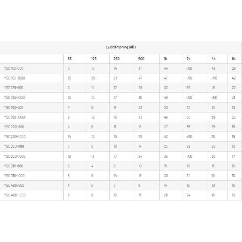Select the 63 value for YSC 315-600

(x=69, y=166)
